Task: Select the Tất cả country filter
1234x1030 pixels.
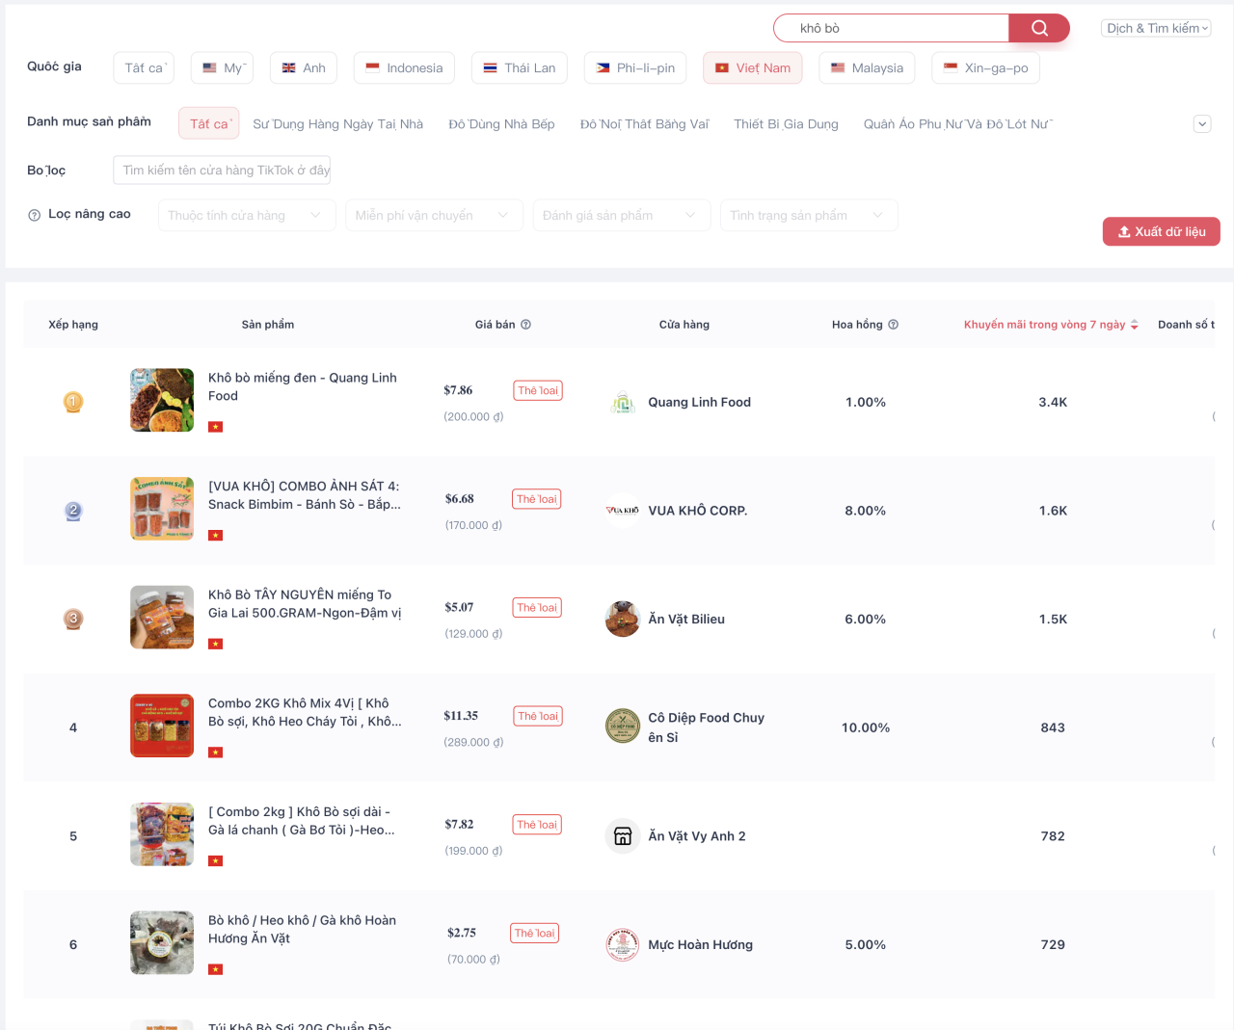Action: tap(144, 68)
